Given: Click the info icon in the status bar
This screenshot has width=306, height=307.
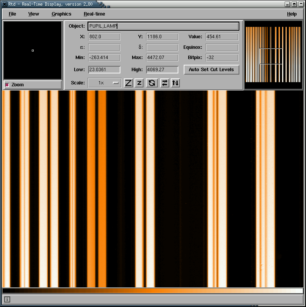Looking at the screenshot, I should (7, 299).
